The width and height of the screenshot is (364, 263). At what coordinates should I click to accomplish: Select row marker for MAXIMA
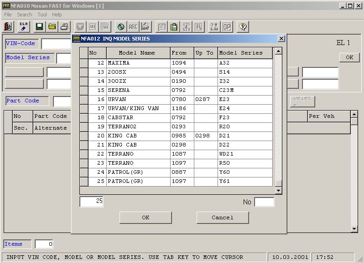coord(83,63)
